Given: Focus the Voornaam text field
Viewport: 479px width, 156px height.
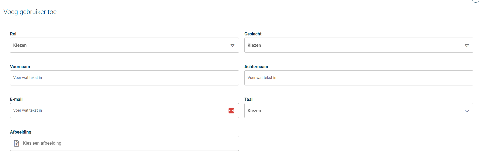Looking at the screenshot, I should (124, 78).
